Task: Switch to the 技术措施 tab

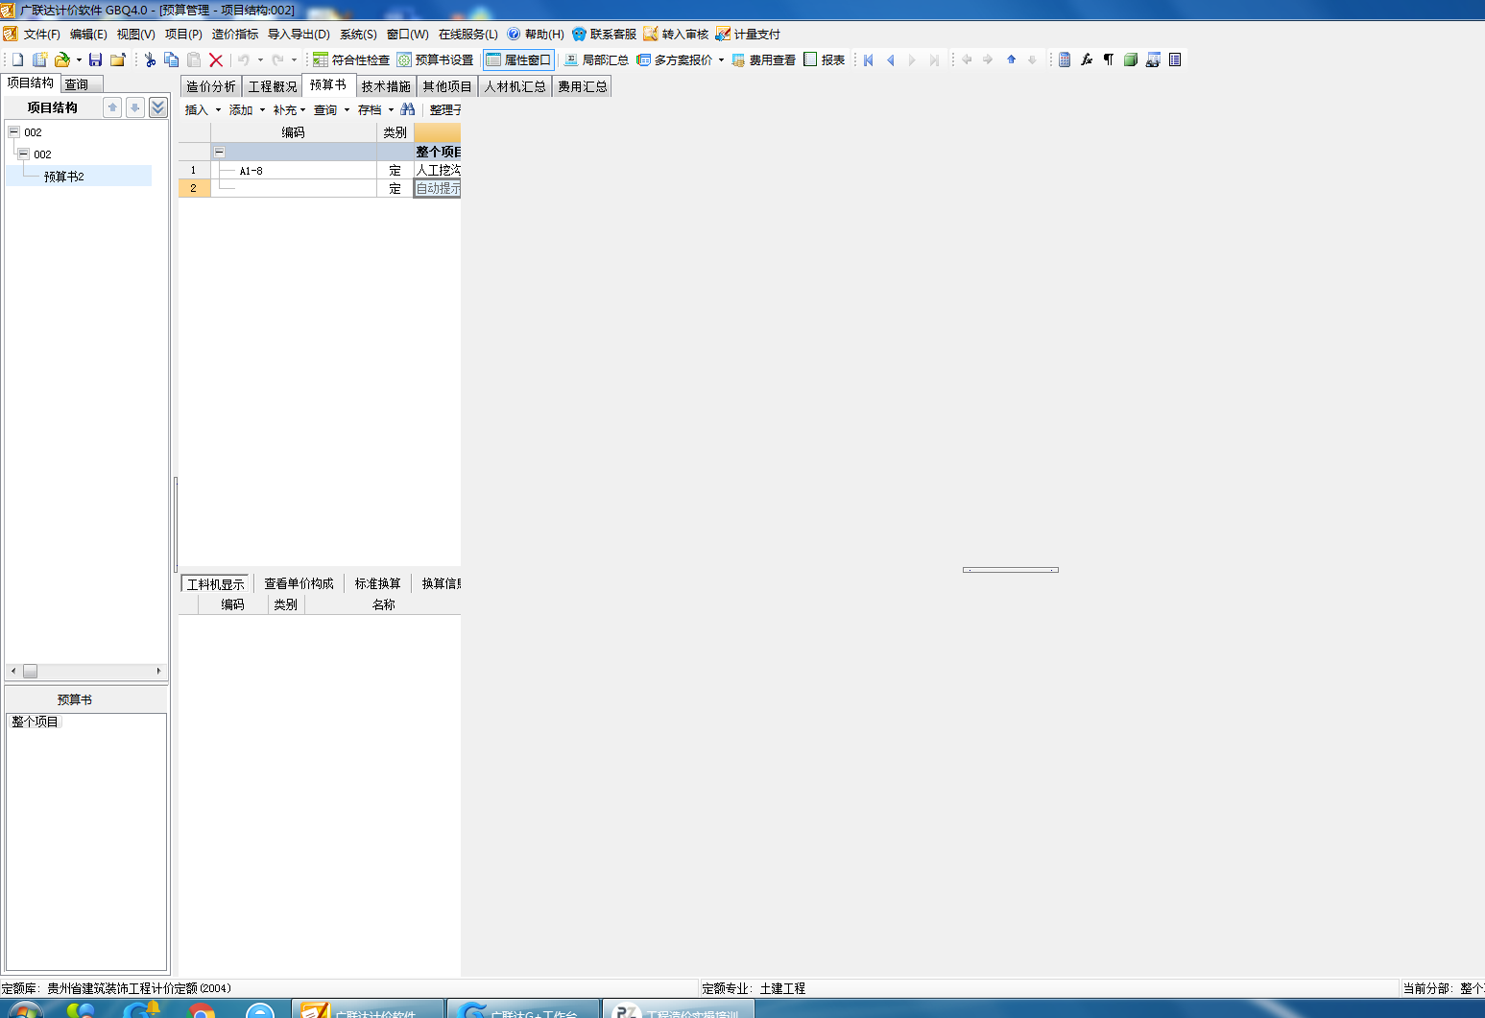Action: click(386, 86)
